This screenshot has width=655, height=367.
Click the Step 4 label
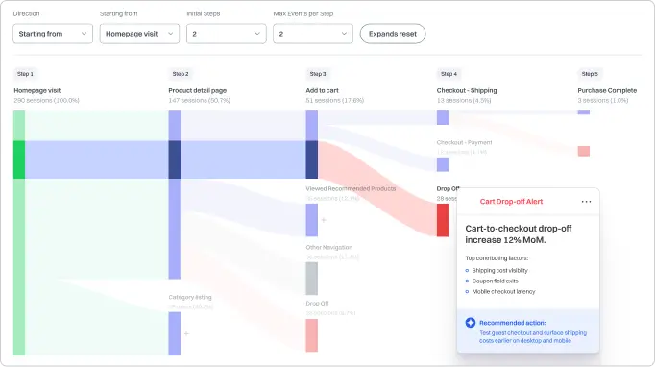click(449, 74)
